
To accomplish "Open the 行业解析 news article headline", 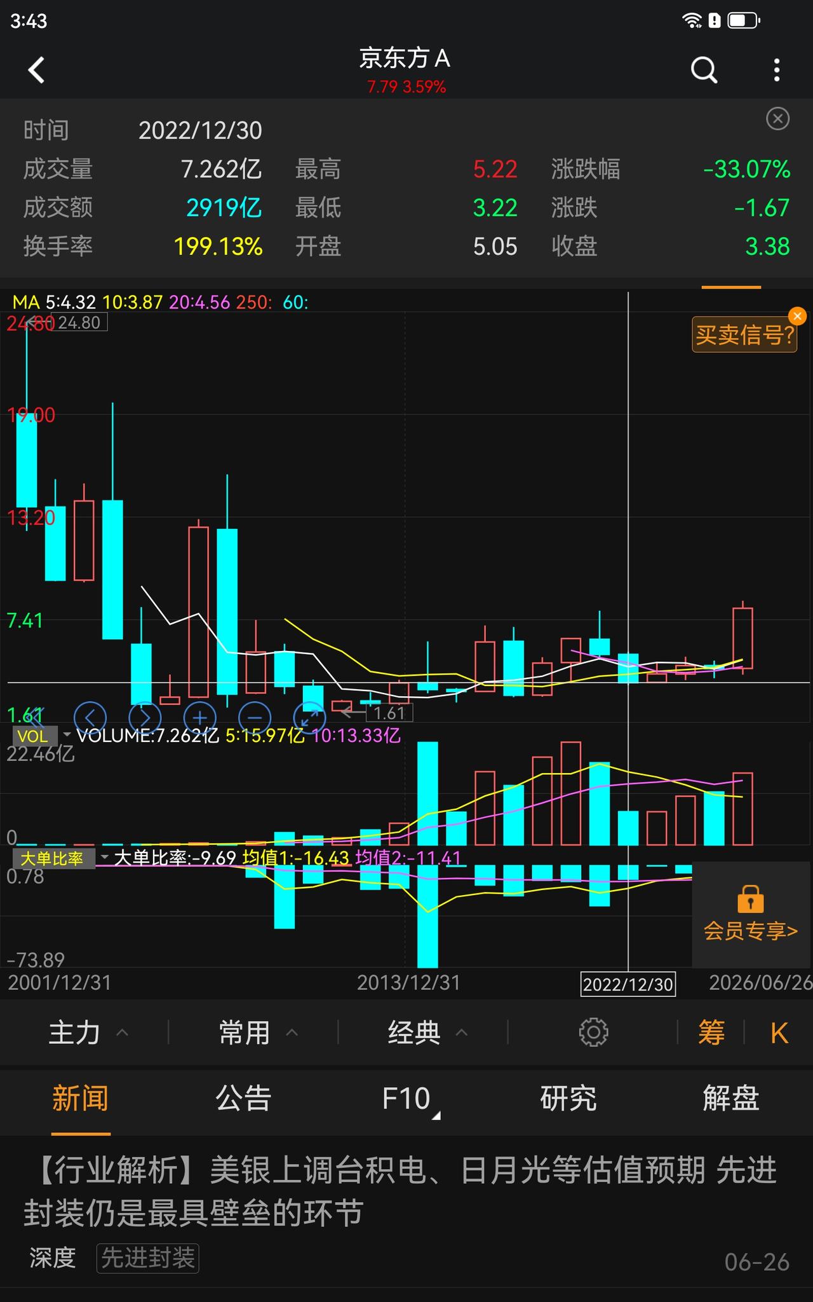I will pos(401,1191).
